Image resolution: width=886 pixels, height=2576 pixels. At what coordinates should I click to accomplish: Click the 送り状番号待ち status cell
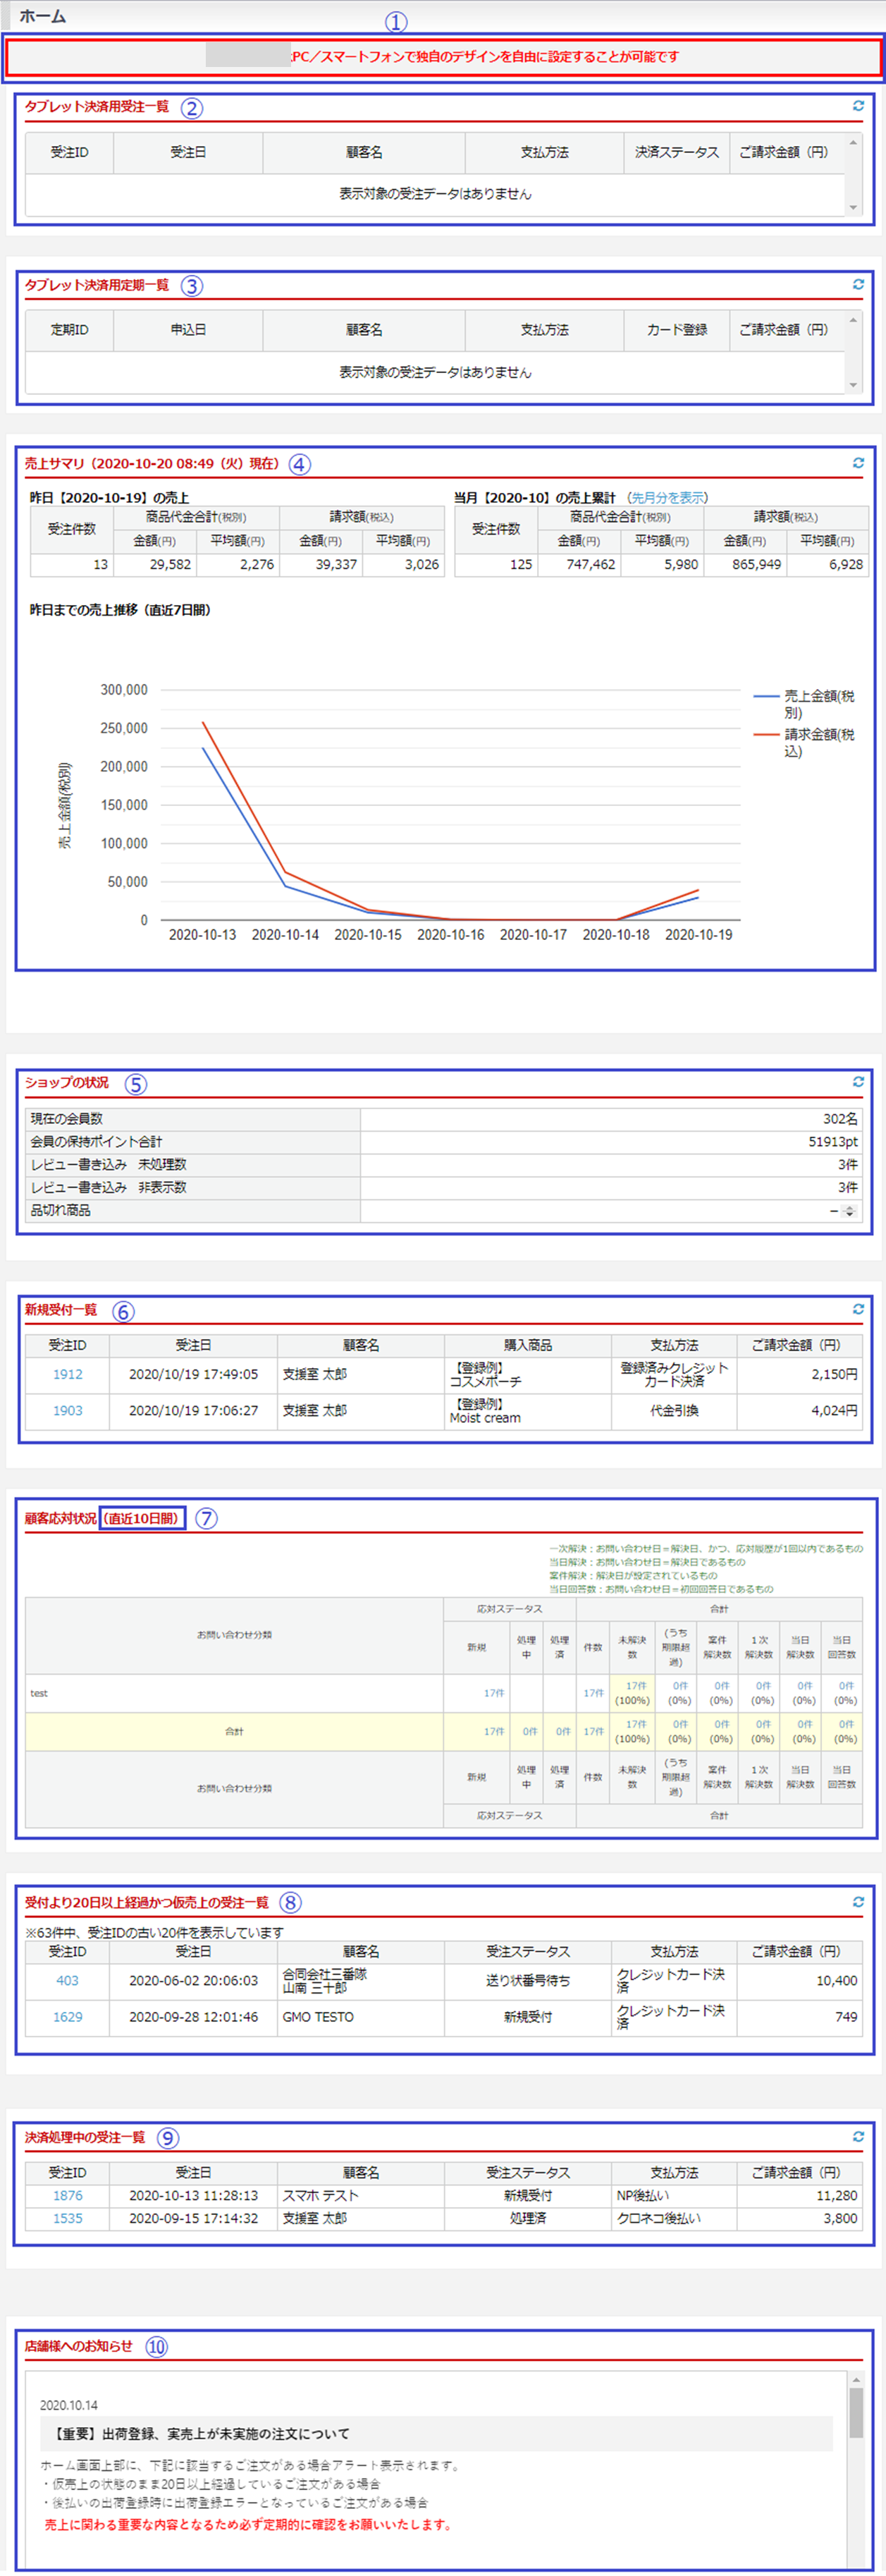[x=528, y=1980]
